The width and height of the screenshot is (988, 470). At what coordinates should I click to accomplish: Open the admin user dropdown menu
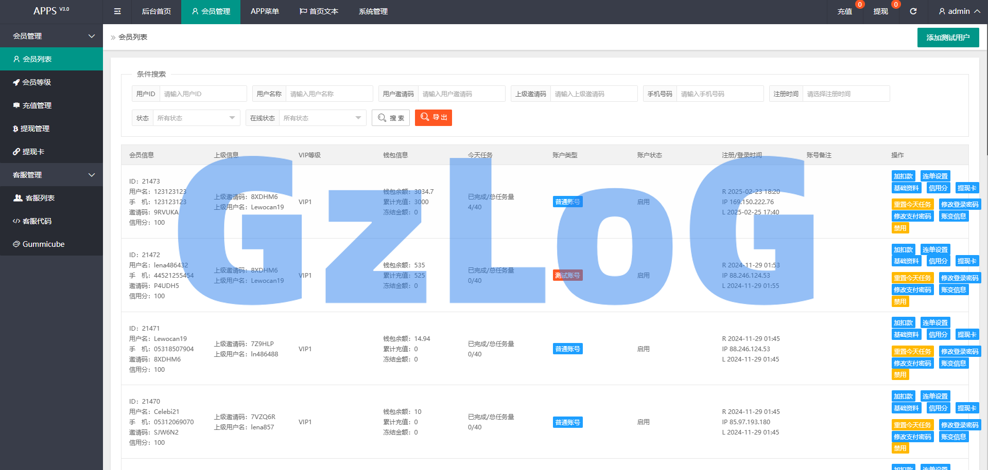pyautogui.click(x=959, y=11)
